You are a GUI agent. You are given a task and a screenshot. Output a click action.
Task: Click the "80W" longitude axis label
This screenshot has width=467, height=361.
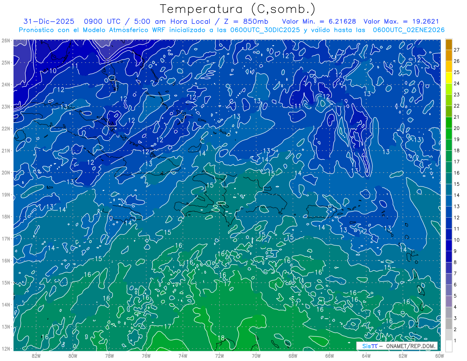[73, 356]
